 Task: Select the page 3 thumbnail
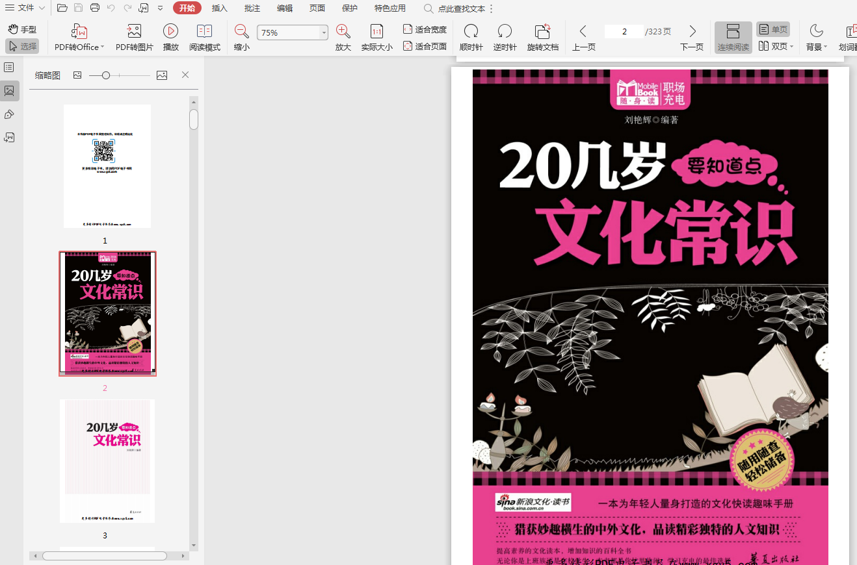coord(107,460)
